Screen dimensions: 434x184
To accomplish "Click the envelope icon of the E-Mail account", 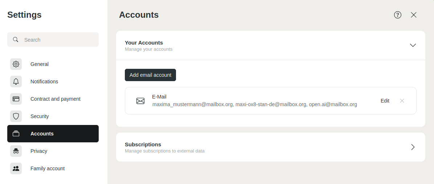I will (x=140, y=101).
